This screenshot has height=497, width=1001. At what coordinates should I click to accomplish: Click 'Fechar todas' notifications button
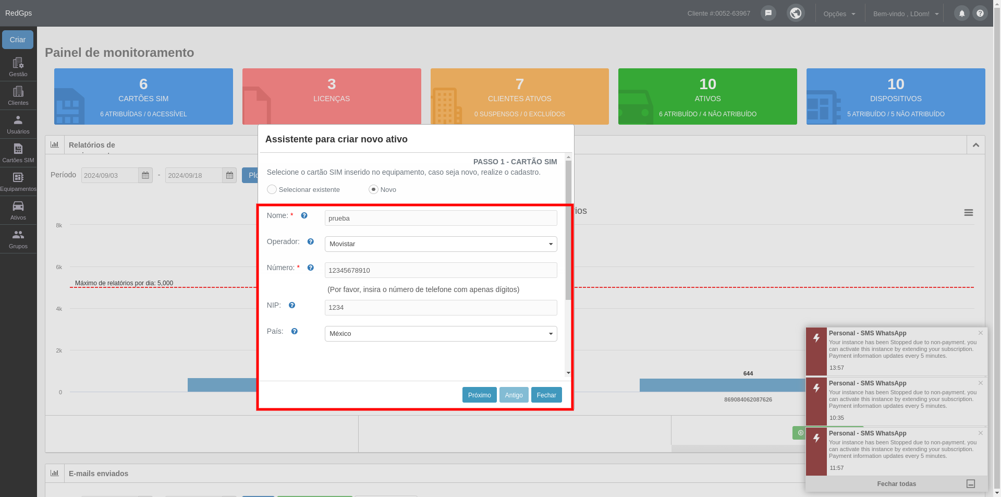point(897,484)
